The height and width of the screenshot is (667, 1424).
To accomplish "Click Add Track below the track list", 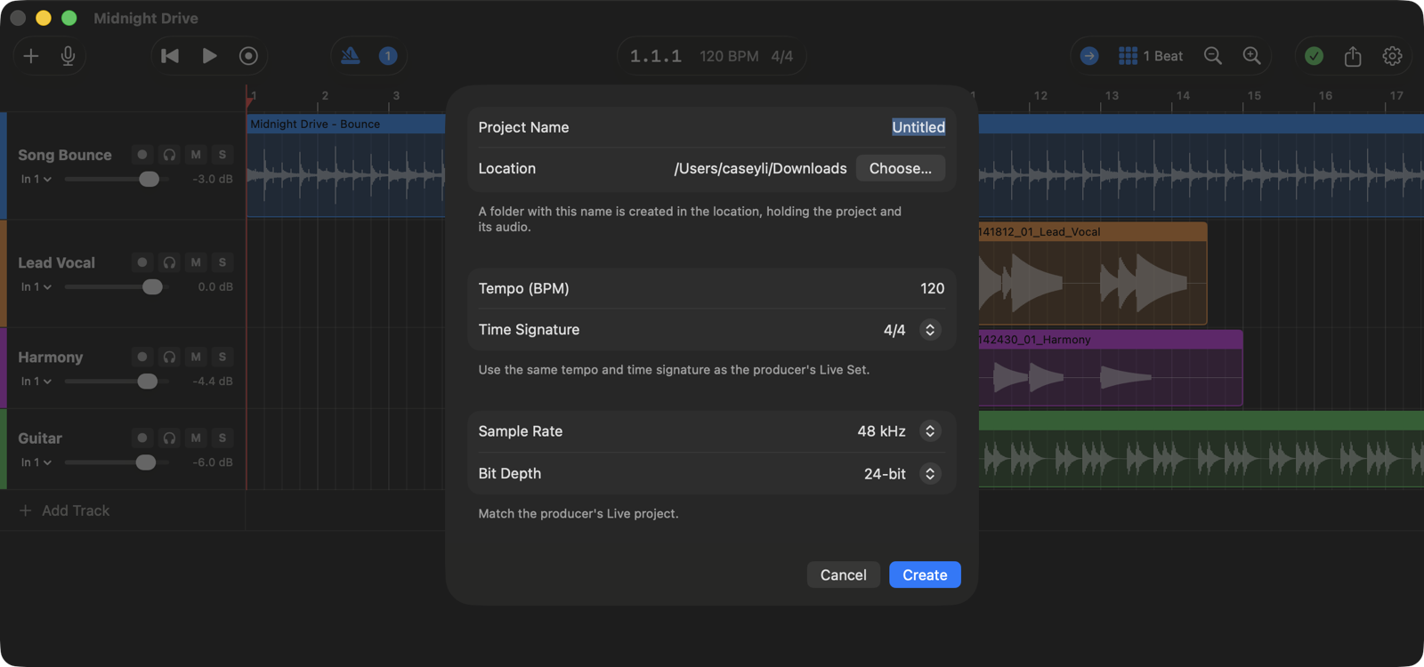I will click(x=64, y=510).
